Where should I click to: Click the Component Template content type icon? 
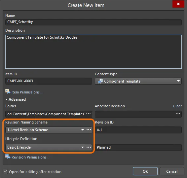[100, 81]
